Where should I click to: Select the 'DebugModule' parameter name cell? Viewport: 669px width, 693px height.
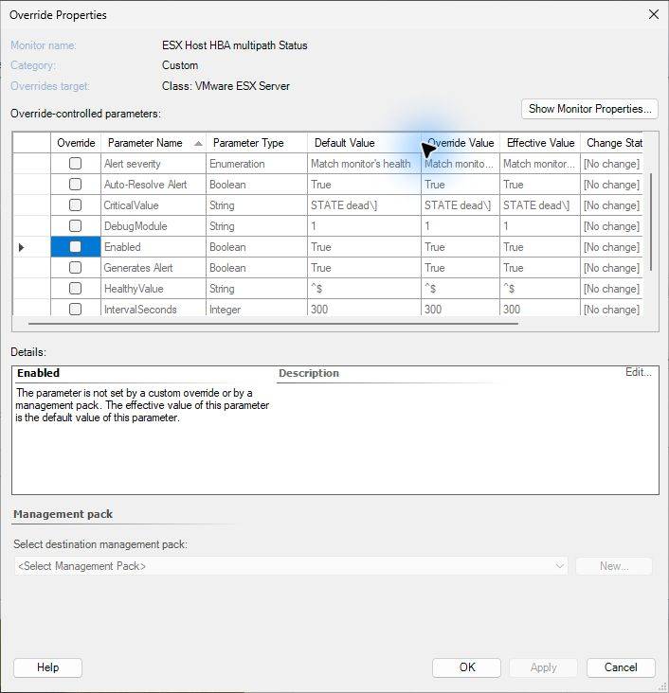154,226
